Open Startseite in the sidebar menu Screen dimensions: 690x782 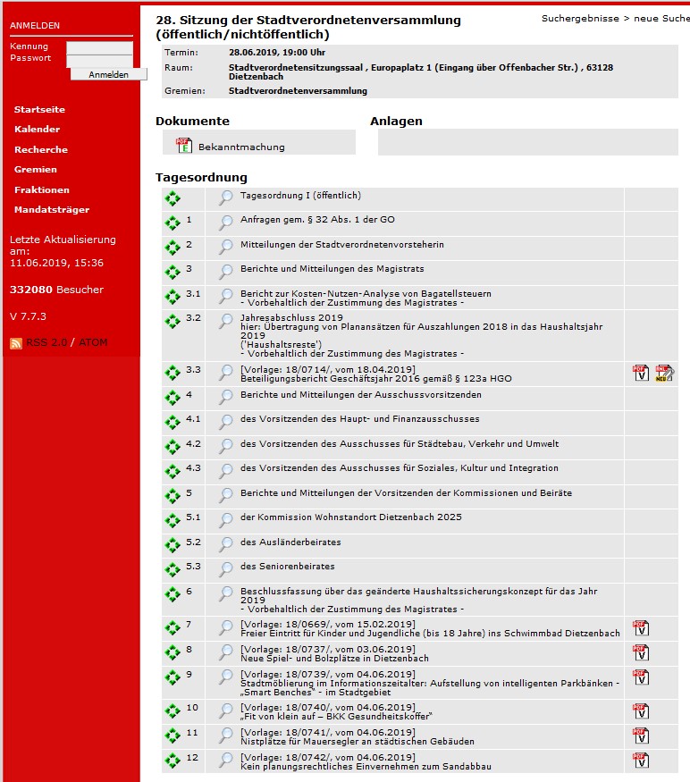coord(39,109)
